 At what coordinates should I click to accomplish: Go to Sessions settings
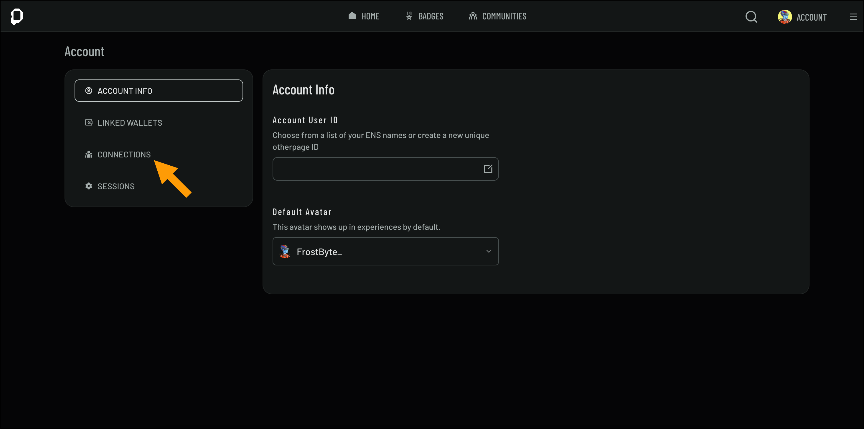point(116,186)
